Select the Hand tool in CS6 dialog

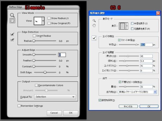tap(94, 25)
